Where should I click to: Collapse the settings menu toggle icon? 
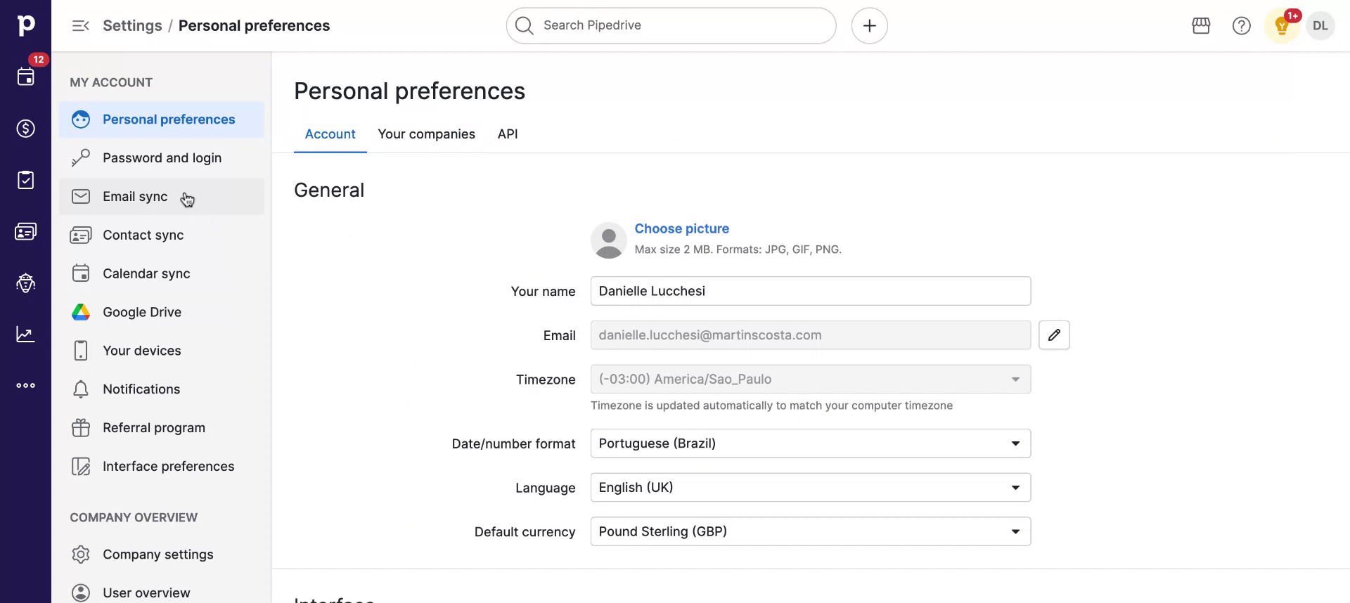pos(80,26)
